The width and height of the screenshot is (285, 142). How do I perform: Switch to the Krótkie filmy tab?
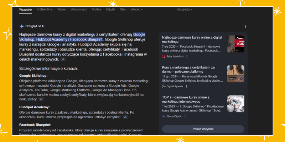[x=45, y=9]
